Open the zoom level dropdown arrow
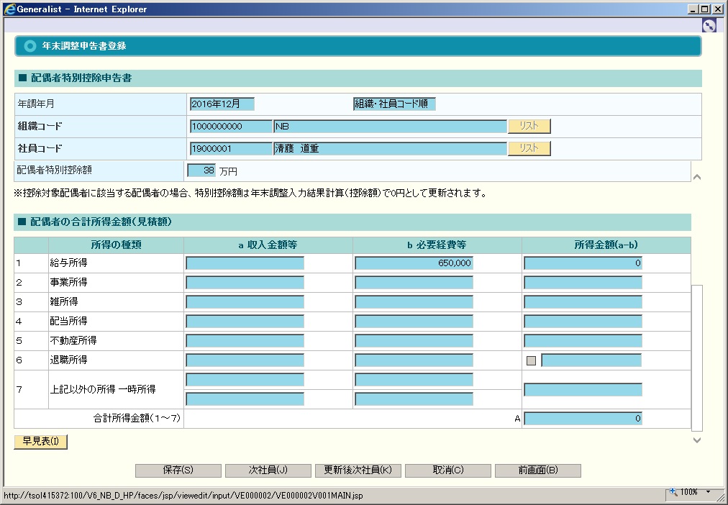The image size is (728, 505). (708, 492)
